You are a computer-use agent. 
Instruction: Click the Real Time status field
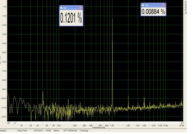tap(25, 131)
